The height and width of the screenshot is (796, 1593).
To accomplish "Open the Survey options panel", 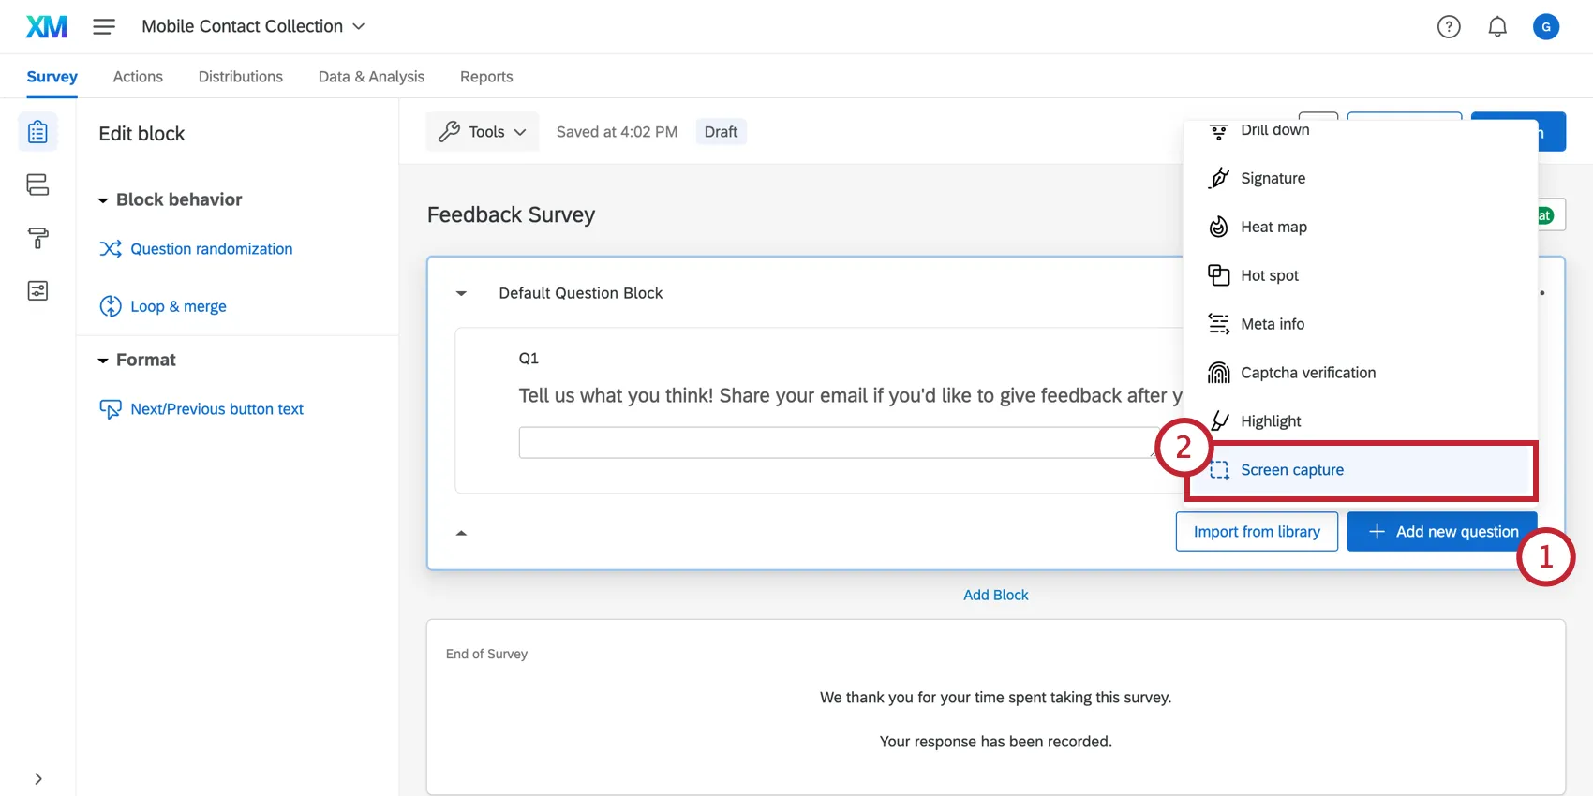I will (37, 290).
